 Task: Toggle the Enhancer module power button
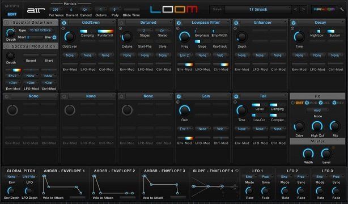tap(236, 23)
